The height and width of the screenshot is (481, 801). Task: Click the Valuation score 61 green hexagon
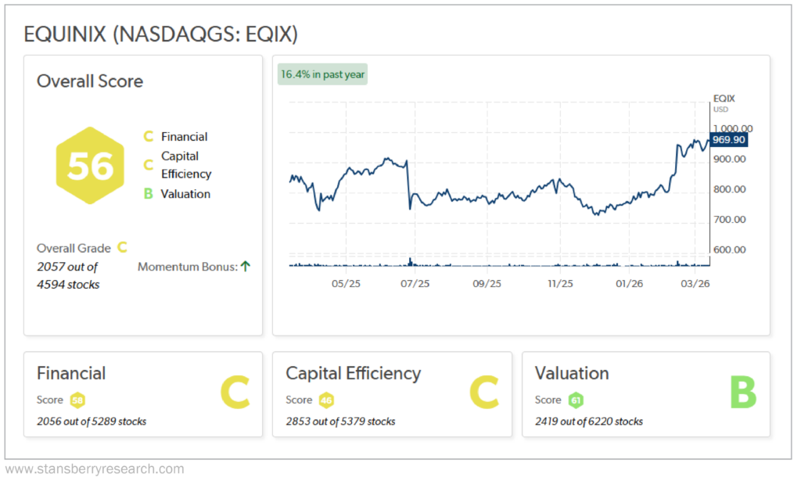pos(575,400)
